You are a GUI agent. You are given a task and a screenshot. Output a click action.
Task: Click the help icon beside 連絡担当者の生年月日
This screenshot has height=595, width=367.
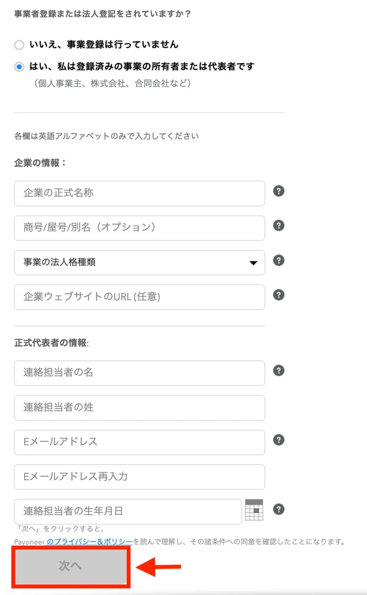pos(278,510)
